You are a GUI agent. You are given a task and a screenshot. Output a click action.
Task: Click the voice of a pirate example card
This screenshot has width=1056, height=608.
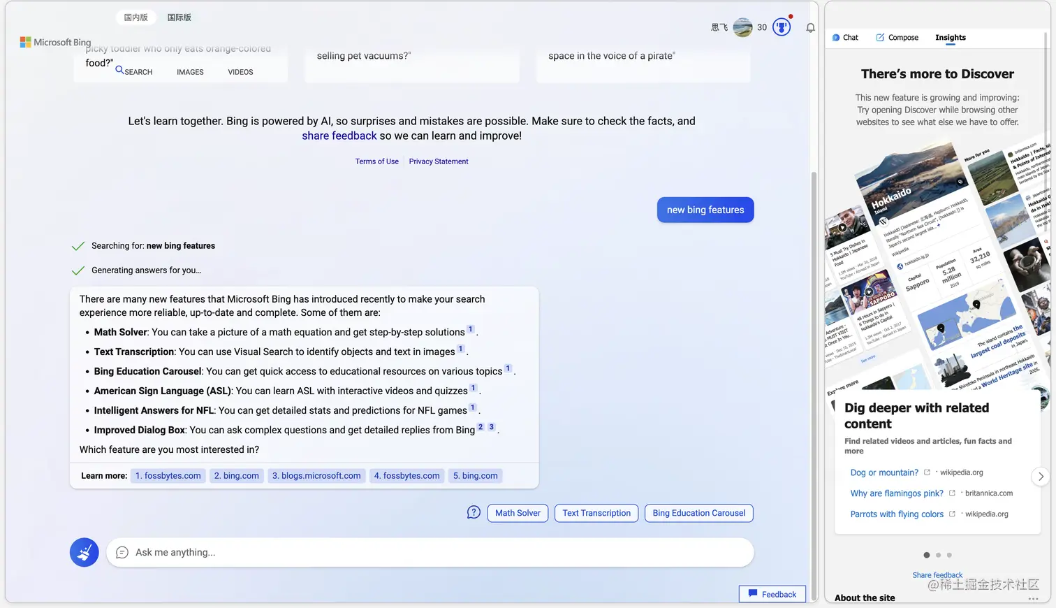(643, 64)
